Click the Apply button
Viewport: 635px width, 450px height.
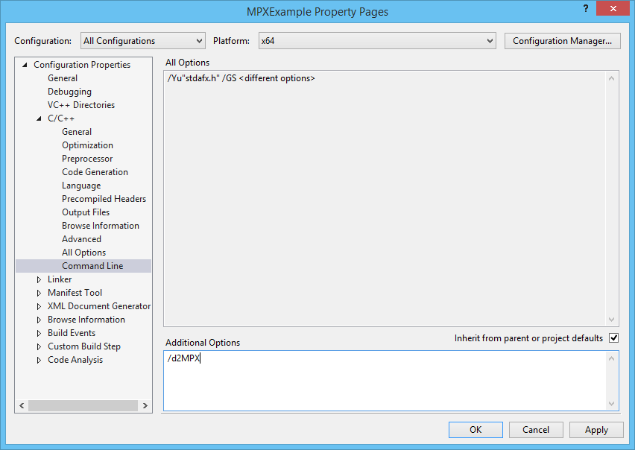click(596, 430)
